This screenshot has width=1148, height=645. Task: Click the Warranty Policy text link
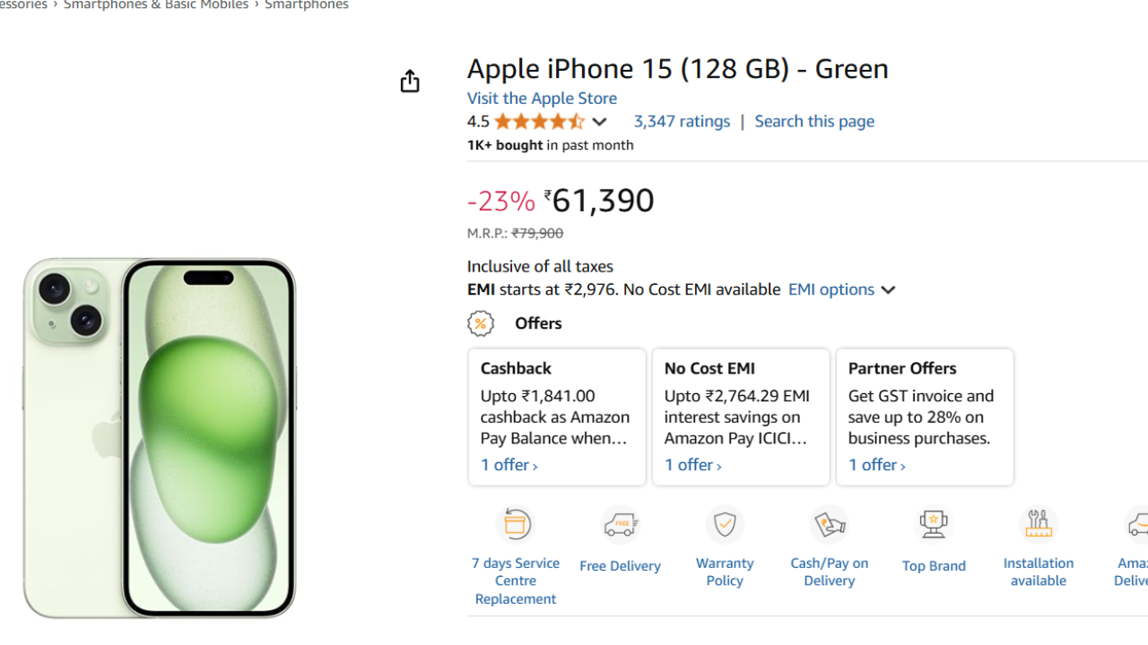pyautogui.click(x=725, y=572)
